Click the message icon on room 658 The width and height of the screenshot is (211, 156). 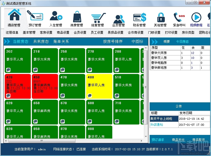[36, 121]
